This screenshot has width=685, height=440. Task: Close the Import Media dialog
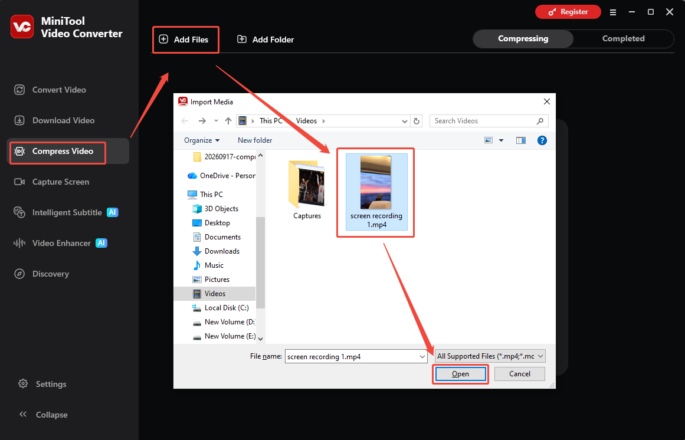coord(546,101)
